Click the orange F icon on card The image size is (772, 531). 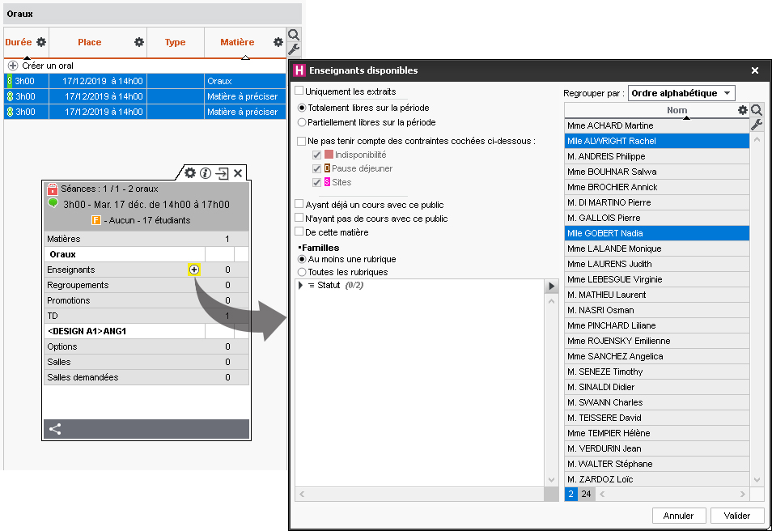(96, 220)
